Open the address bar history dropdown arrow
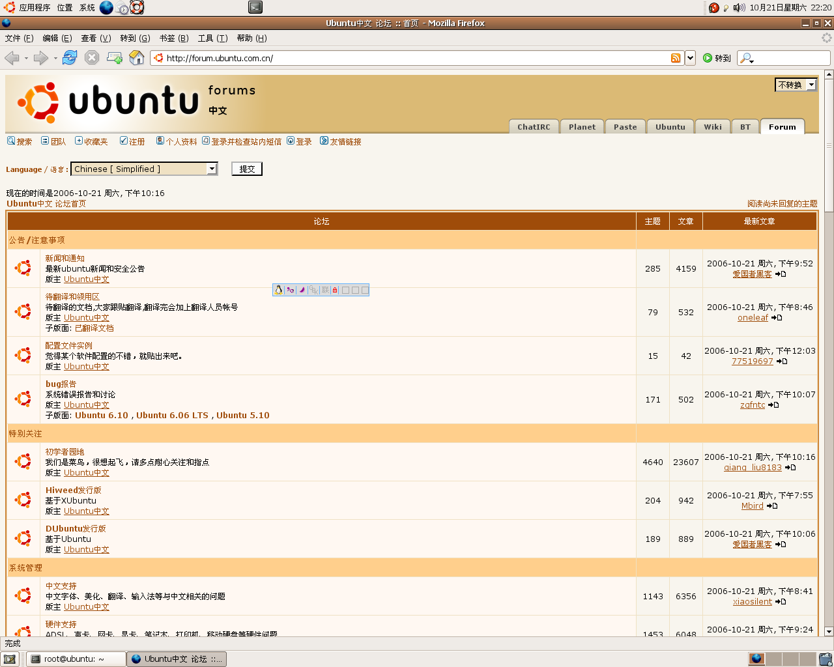This screenshot has height=667, width=834. (x=690, y=58)
